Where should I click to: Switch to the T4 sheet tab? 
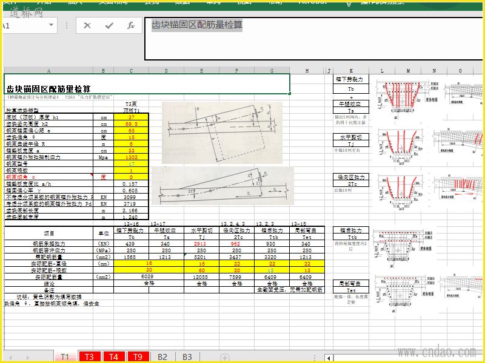[114, 357]
